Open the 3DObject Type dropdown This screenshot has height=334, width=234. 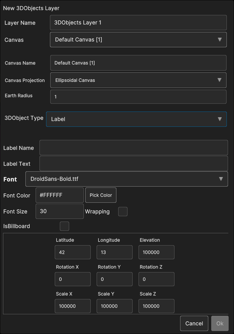136,119
